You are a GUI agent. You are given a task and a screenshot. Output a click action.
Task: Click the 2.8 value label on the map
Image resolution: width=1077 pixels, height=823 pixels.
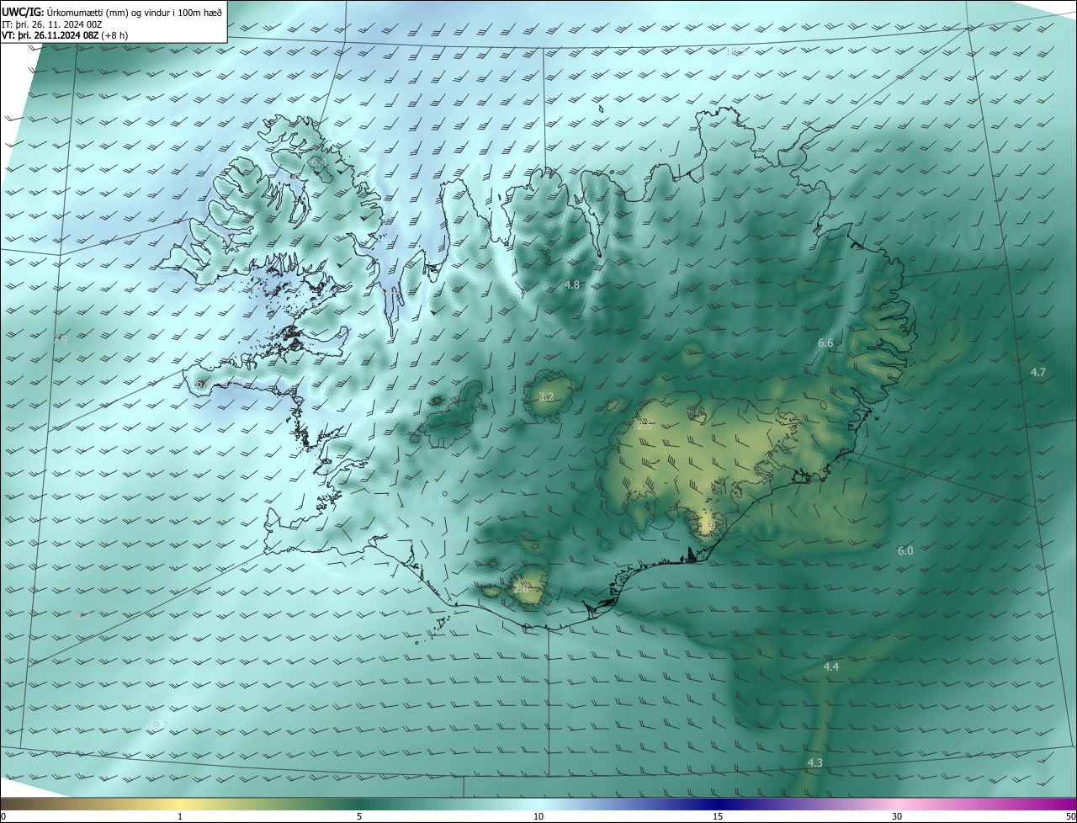tap(521, 589)
